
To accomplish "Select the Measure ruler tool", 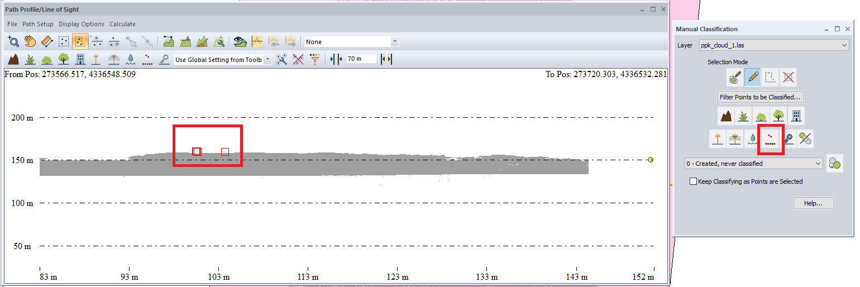I will [x=47, y=41].
